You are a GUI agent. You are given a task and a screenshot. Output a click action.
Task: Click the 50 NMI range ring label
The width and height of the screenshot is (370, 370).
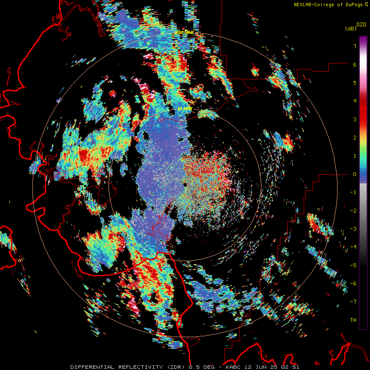[185, 109]
